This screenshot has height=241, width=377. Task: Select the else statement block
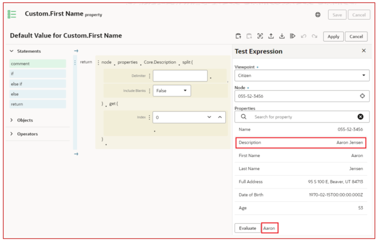pos(38,94)
